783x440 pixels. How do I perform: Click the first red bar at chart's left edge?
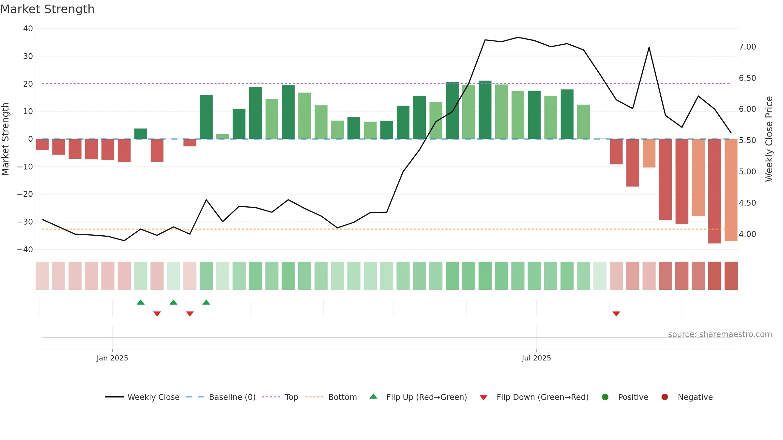tap(42, 145)
